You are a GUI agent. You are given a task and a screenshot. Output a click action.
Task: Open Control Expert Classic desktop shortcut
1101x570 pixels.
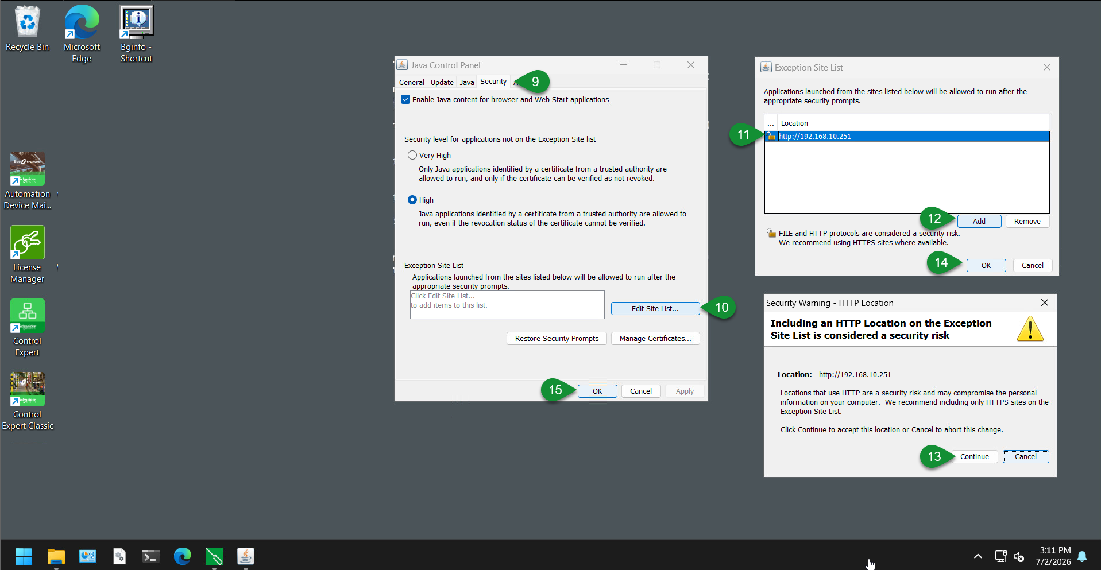(27, 401)
